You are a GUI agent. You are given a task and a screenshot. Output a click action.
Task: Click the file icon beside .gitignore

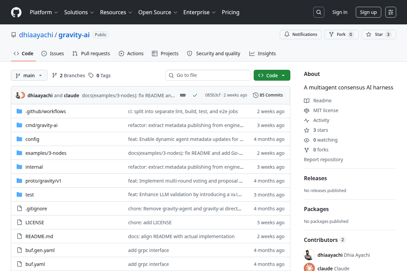[x=19, y=209]
